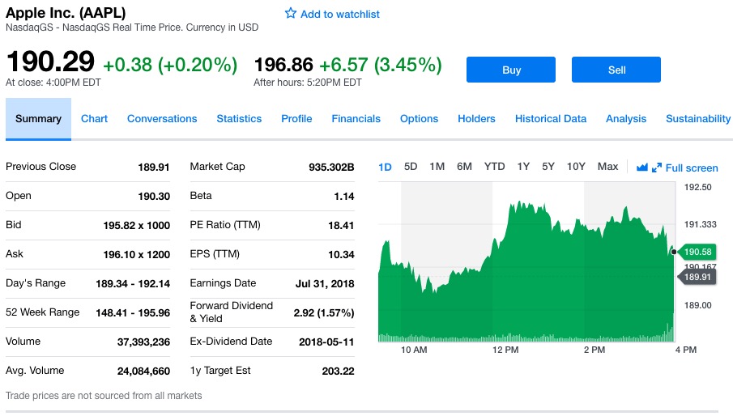View the Options tab
This screenshot has width=733, height=416.
(419, 119)
